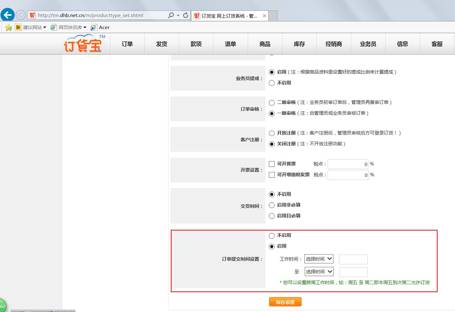Select 启用且必填 for delivery time
Image resolution: width=455 pixels, height=312 pixels.
272,216
